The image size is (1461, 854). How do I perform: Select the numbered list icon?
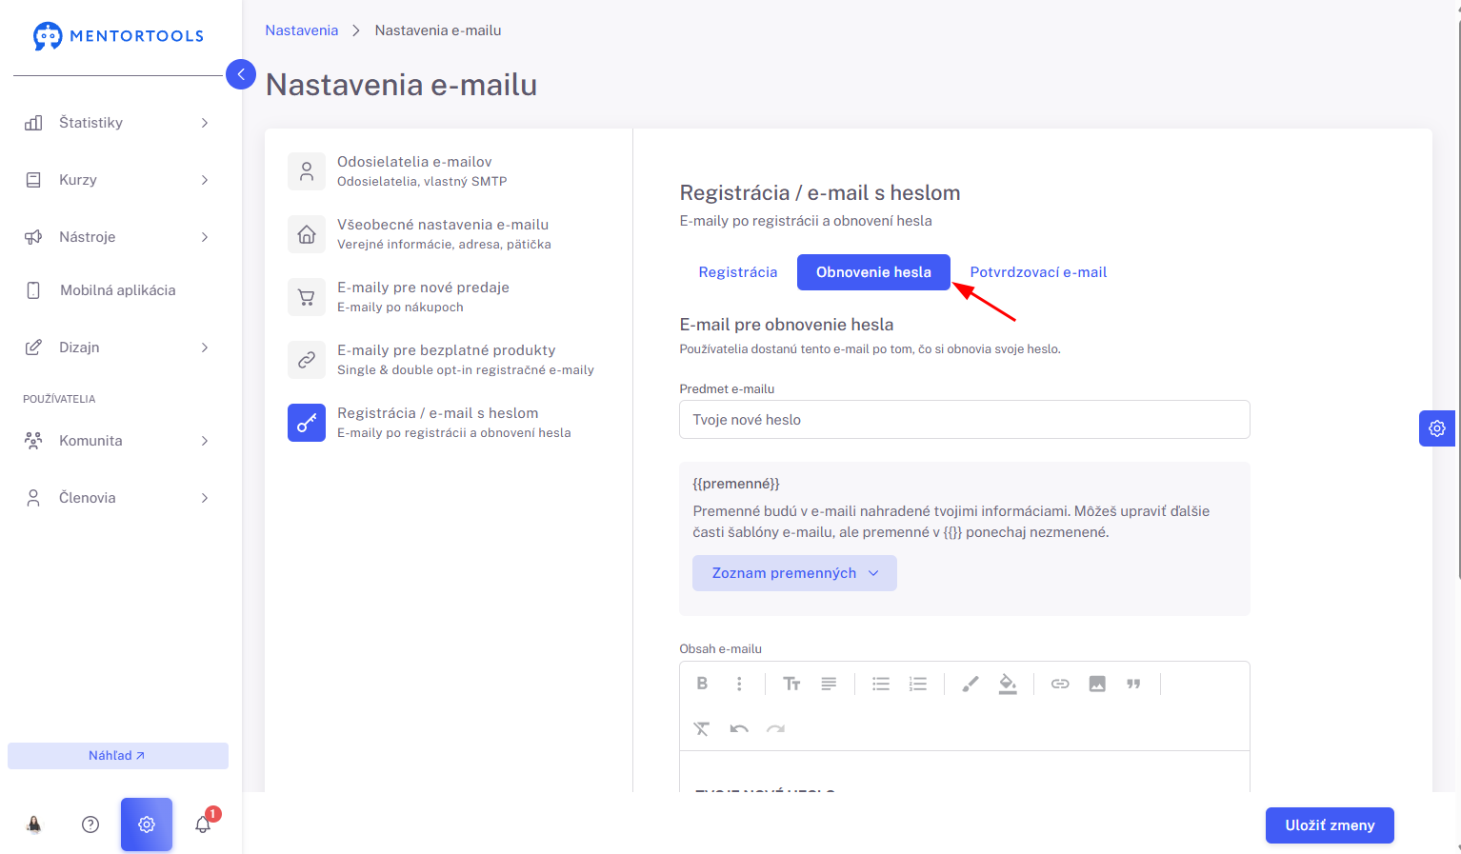(918, 684)
